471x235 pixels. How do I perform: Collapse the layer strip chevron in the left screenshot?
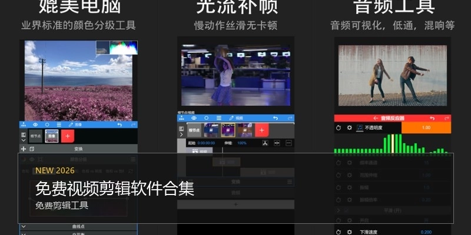(24, 140)
